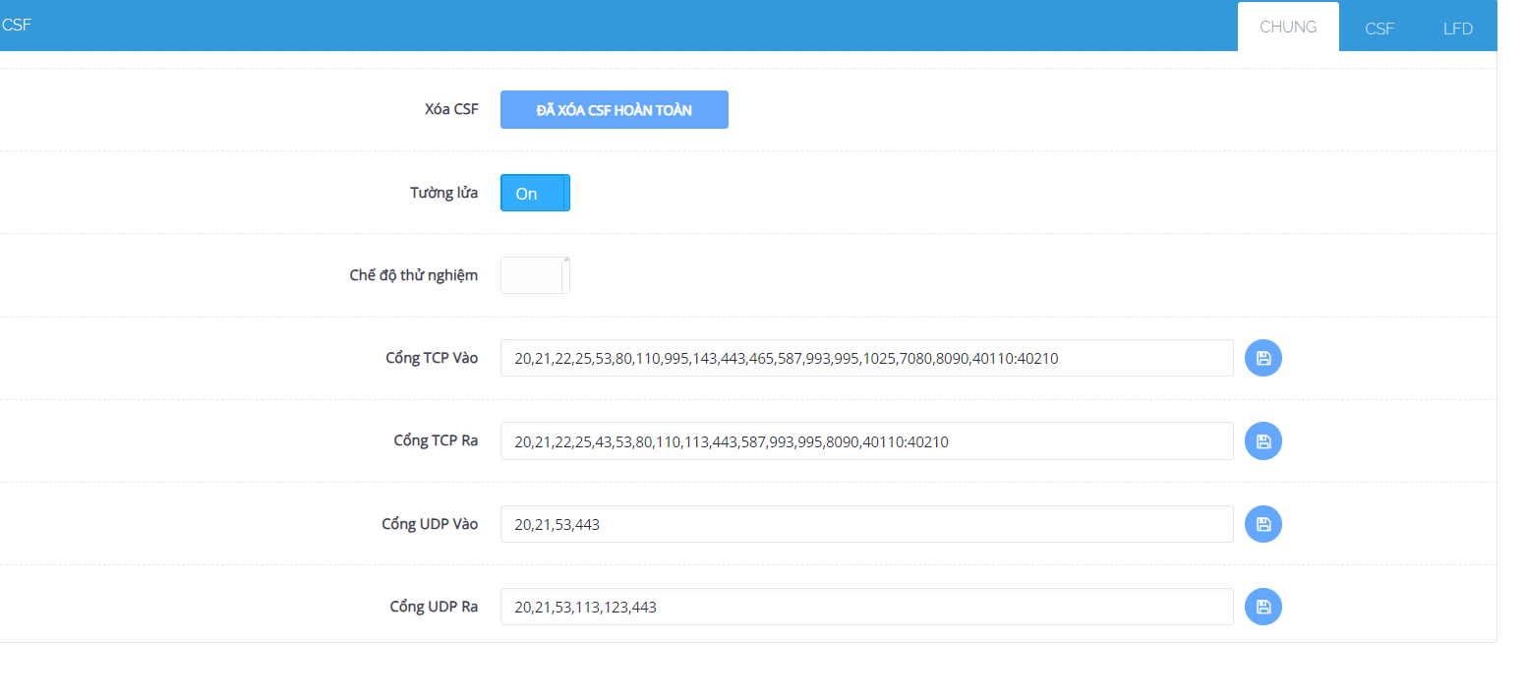Click the Cổng UDP Ra label

coord(434,607)
